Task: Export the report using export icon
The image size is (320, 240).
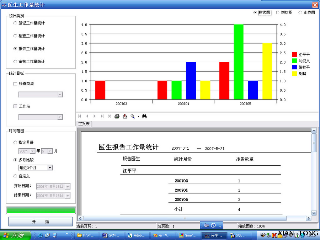Action: (125, 116)
